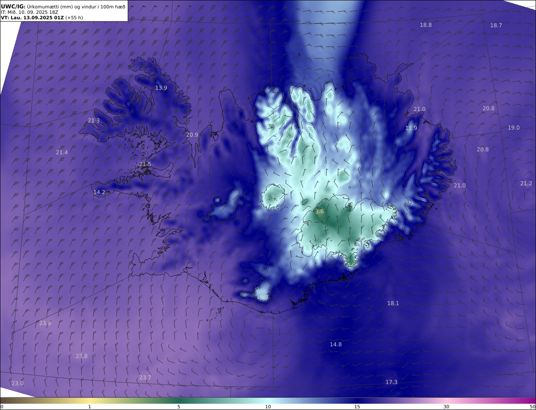Click the map title 'UWC/IG: Úrkomumætti (mm)' line
This screenshot has height=410, width=536.
point(63,6)
